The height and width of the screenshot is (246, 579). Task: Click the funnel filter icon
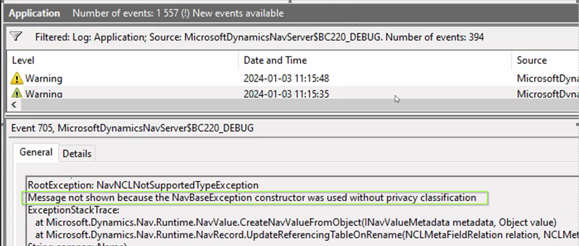(x=16, y=37)
